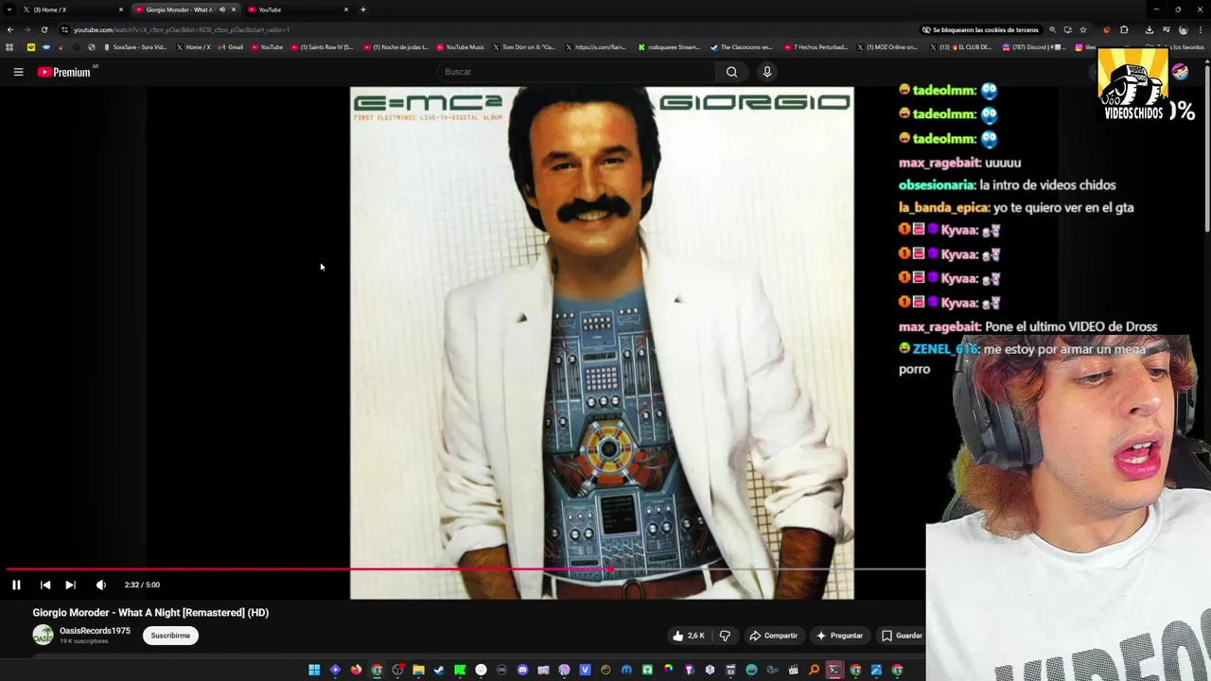Click the video title 'Giorgio Moroder - What A Night'
The image size is (1211, 681).
150,612
